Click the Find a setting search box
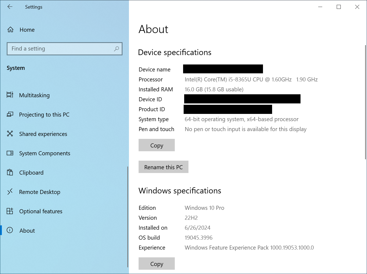This screenshot has height=274, width=367. point(65,49)
